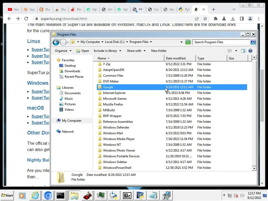Open Chrome extensions puzzle icon
This screenshot has height=201, width=268.
[x=216, y=19]
